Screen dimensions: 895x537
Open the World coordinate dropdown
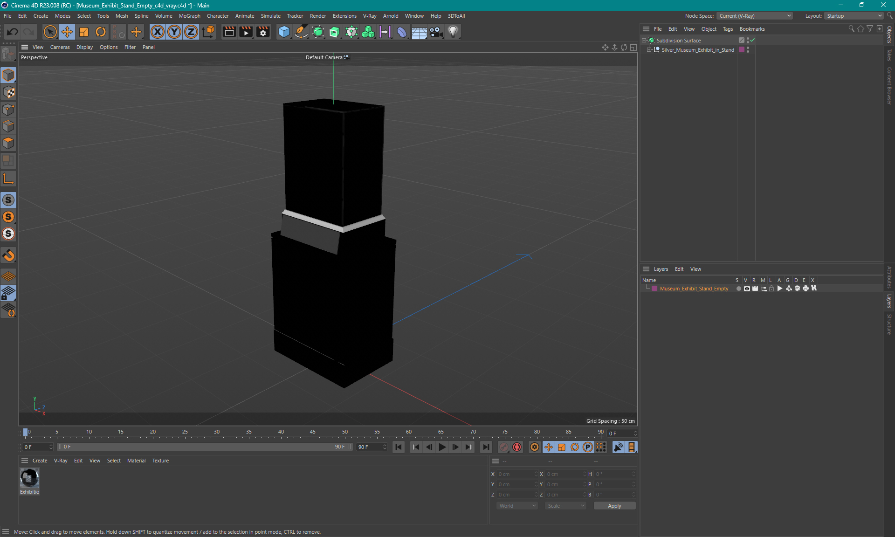(517, 506)
